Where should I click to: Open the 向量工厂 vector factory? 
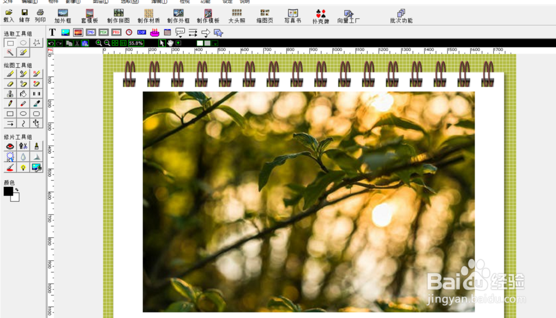(349, 16)
